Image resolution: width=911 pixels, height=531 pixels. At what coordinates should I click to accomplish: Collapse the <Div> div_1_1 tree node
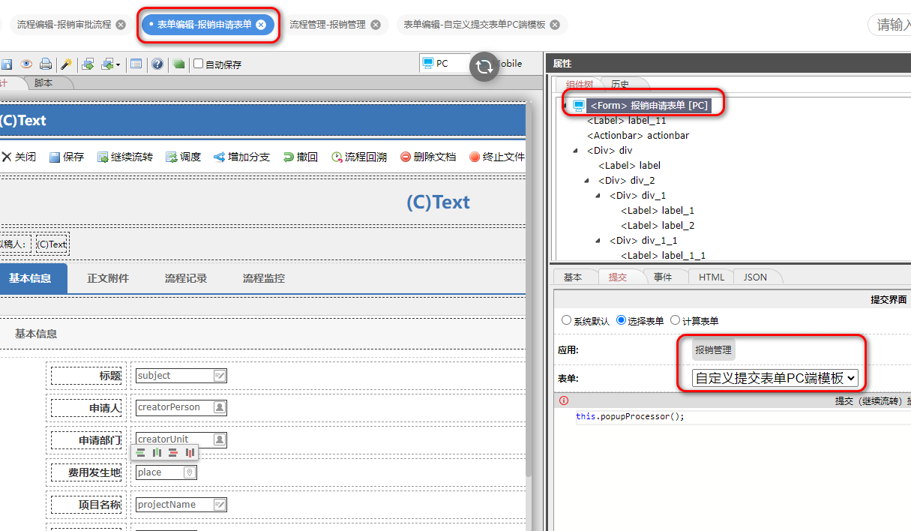(x=598, y=241)
